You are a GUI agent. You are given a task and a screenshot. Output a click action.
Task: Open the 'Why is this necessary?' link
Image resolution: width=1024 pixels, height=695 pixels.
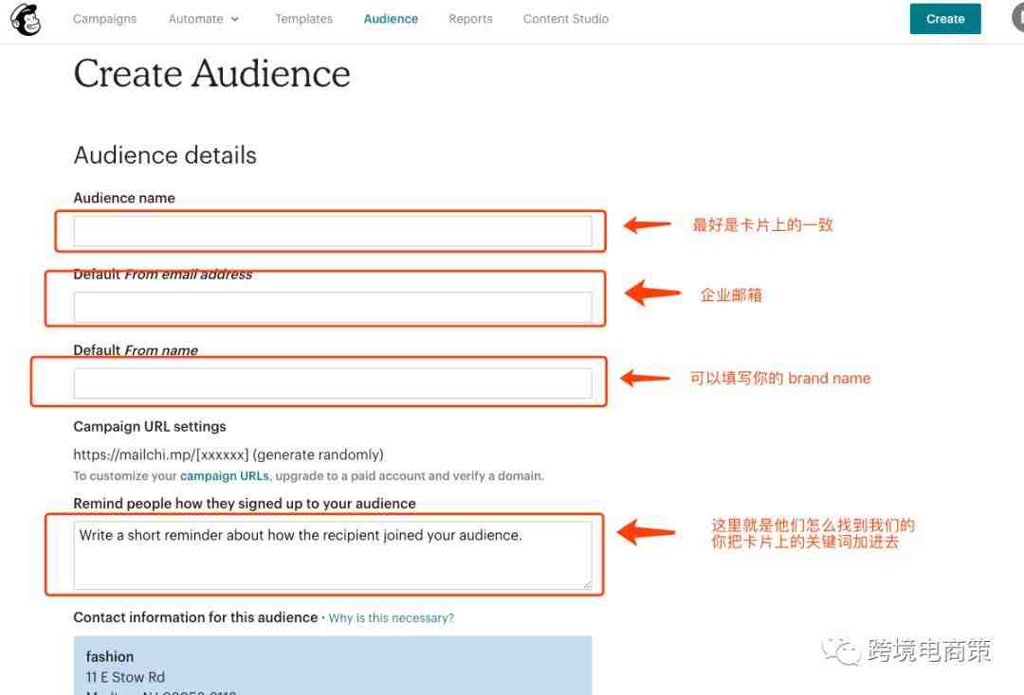pyautogui.click(x=391, y=617)
